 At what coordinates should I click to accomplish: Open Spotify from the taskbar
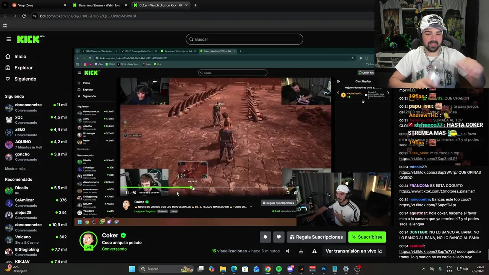[x=279, y=269]
